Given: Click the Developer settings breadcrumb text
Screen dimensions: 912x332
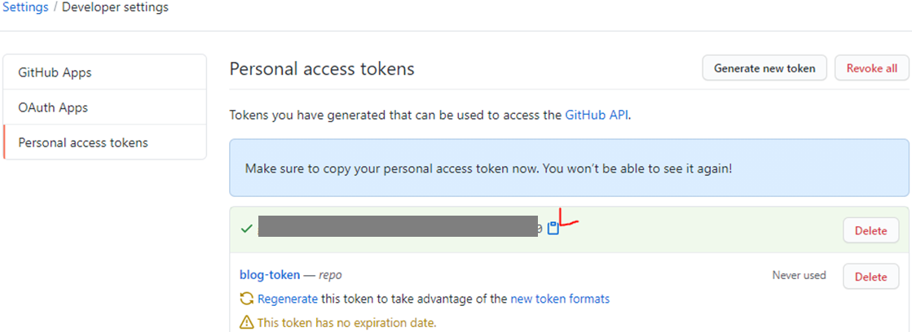Looking at the screenshot, I should click(115, 7).
